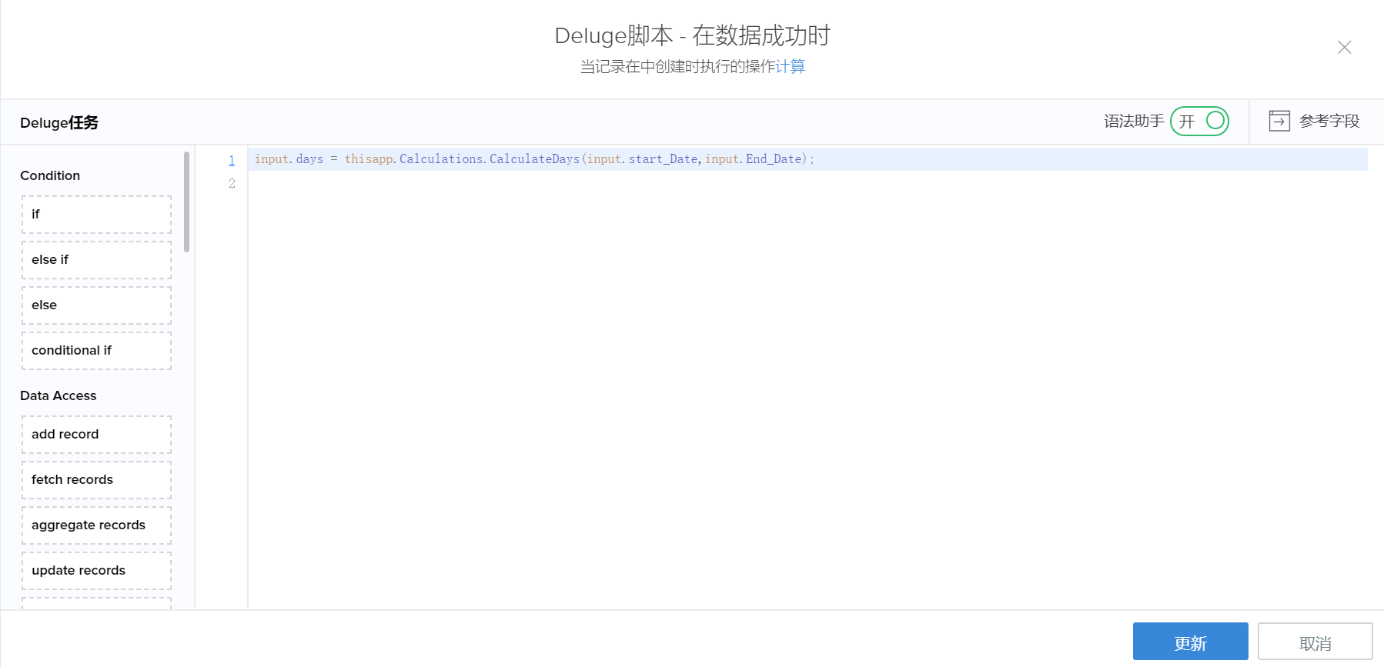The width and height of the screenshot is (1384, 667).
Task: Click the task list scrollbar
Action: pos(187,202)
